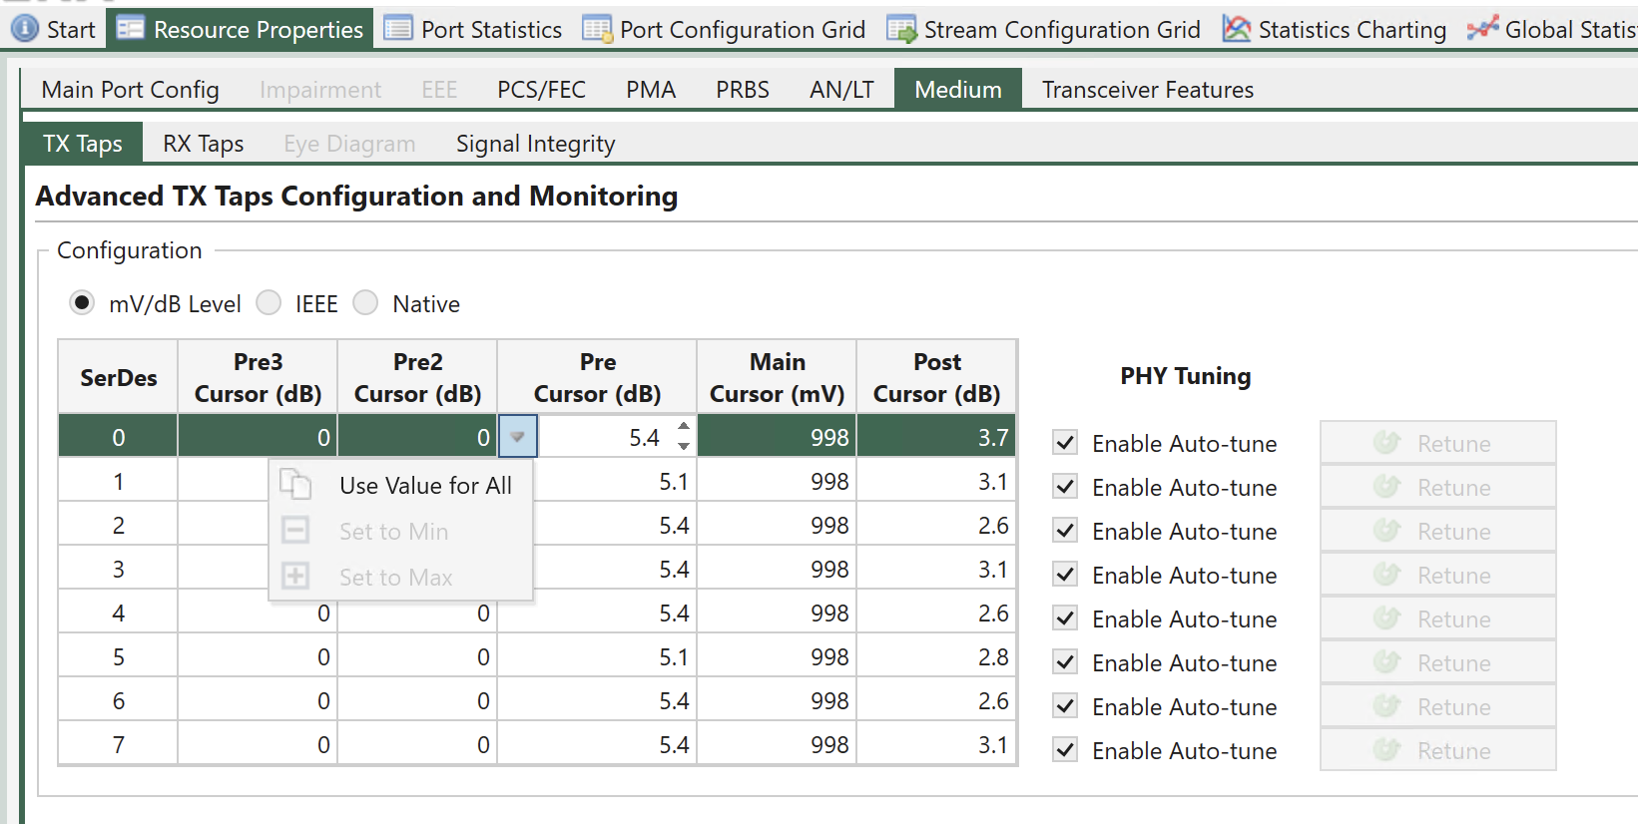Toggle Enable Auto-tune for SerDes 3
The height and width of the screenshot is (824, 1638).
[1066, 574]
